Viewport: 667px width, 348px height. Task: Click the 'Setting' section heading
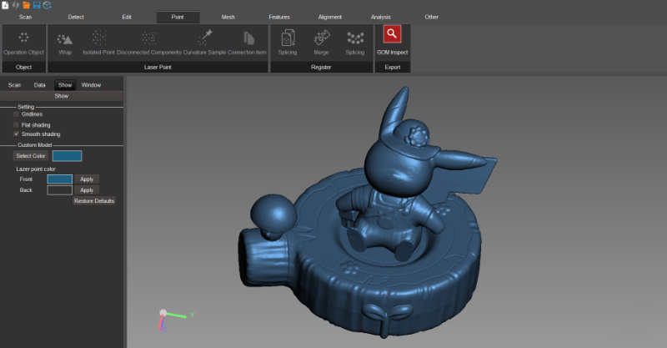(x=26, y=107)
